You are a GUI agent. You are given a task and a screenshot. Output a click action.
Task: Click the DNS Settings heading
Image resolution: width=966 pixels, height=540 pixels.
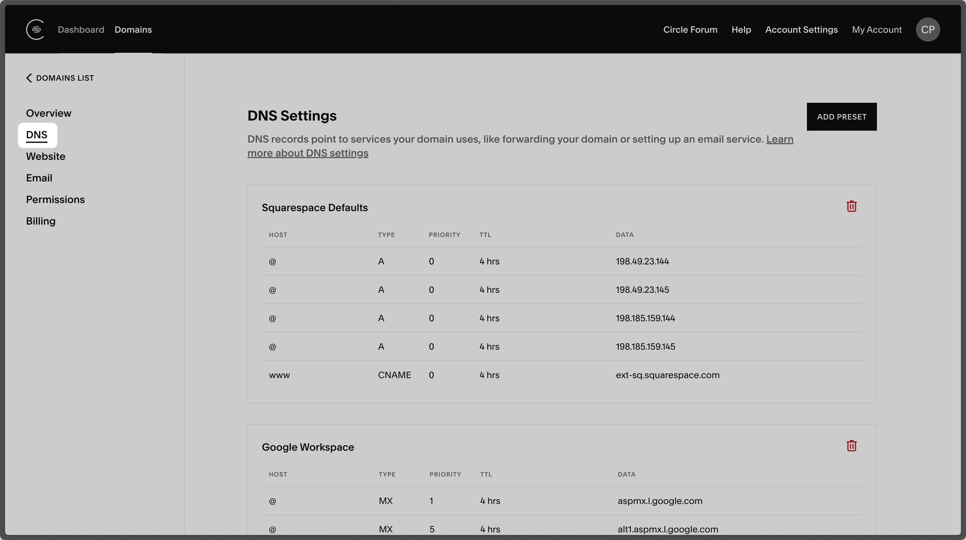[292, 116]
